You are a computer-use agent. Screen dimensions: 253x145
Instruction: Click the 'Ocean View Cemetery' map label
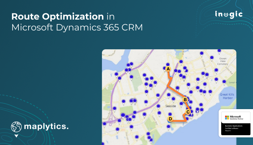(x=223, y=61)
